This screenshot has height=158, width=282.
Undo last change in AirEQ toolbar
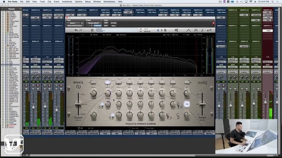[x=76, y=30]
